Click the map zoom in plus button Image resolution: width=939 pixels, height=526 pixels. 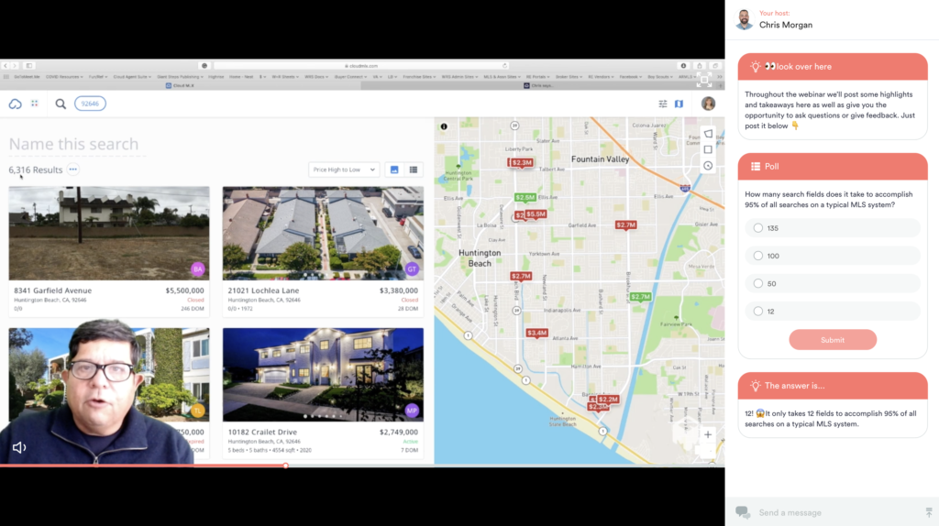click(708, 434)
